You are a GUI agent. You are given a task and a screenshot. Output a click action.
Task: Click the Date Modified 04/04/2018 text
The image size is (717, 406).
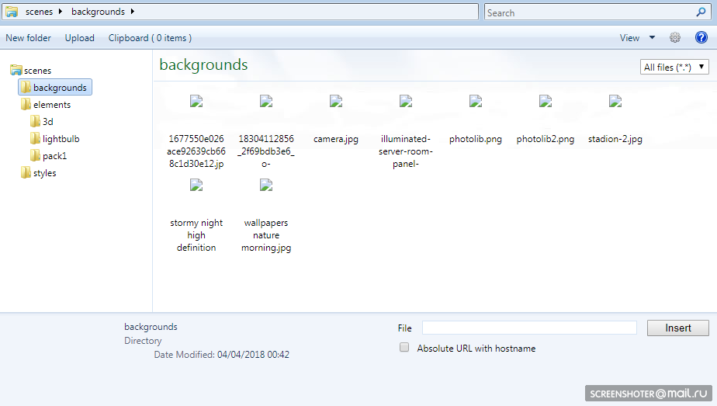coord(221,354)
